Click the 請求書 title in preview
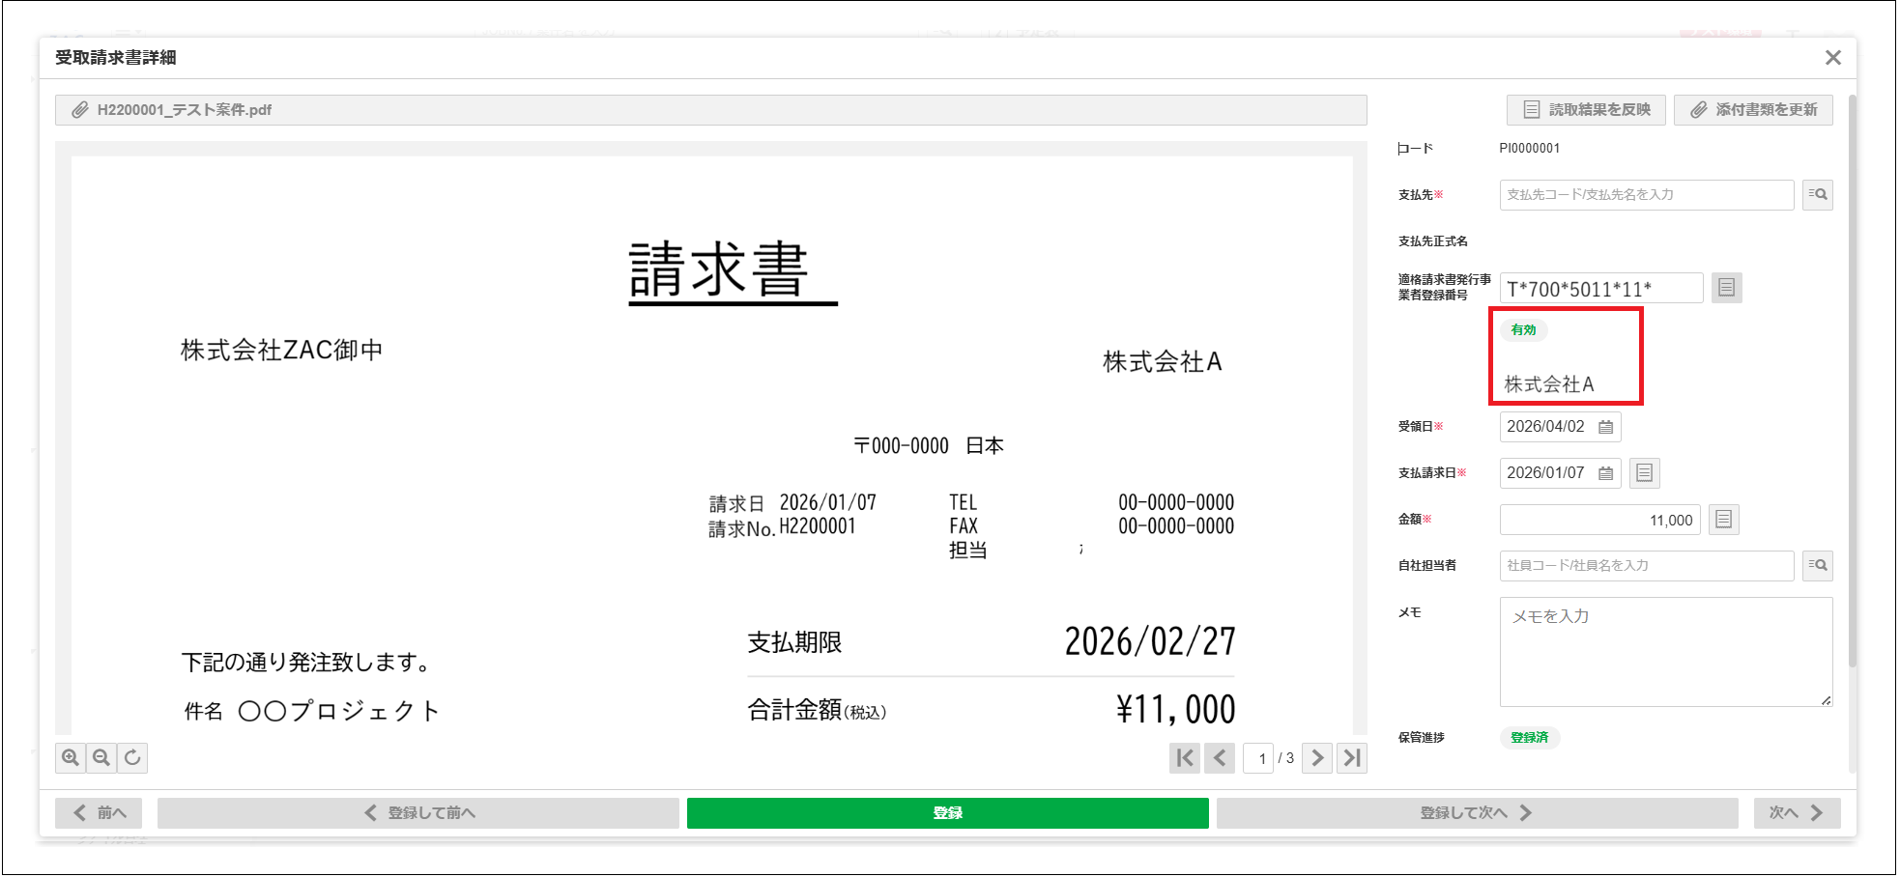The height and width of the screenshot is (877, 1900). coord(719,270)
